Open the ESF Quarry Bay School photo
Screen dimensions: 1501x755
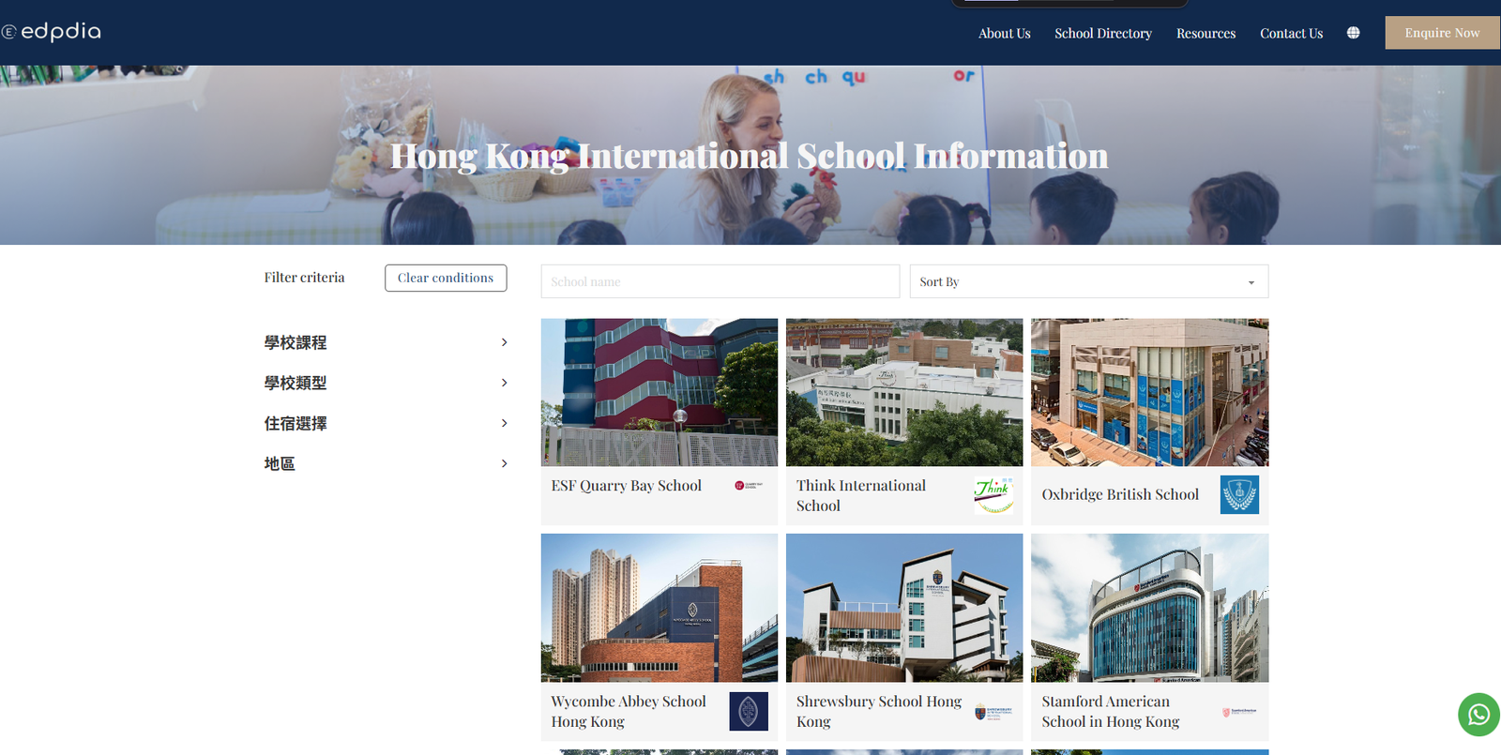(x=659, y=392)
